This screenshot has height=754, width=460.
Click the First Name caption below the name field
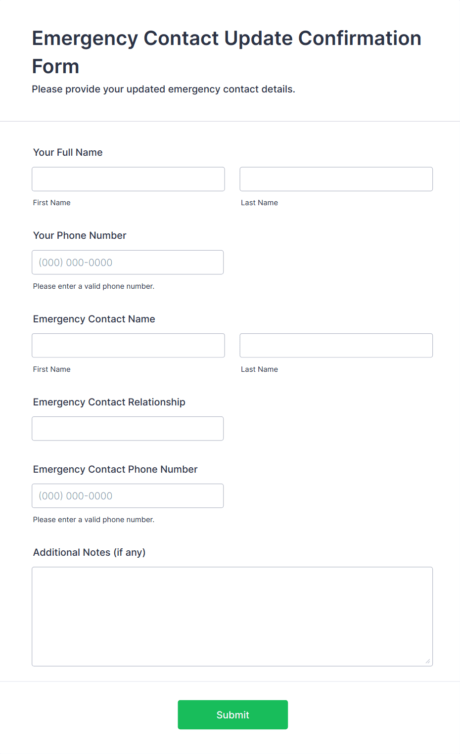coord(51,202)
